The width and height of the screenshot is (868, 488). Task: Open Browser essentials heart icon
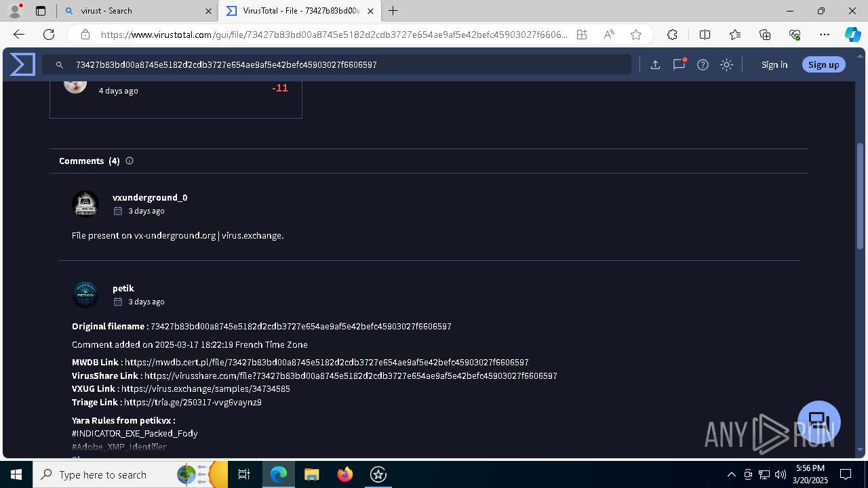click(x=795, y=35)
